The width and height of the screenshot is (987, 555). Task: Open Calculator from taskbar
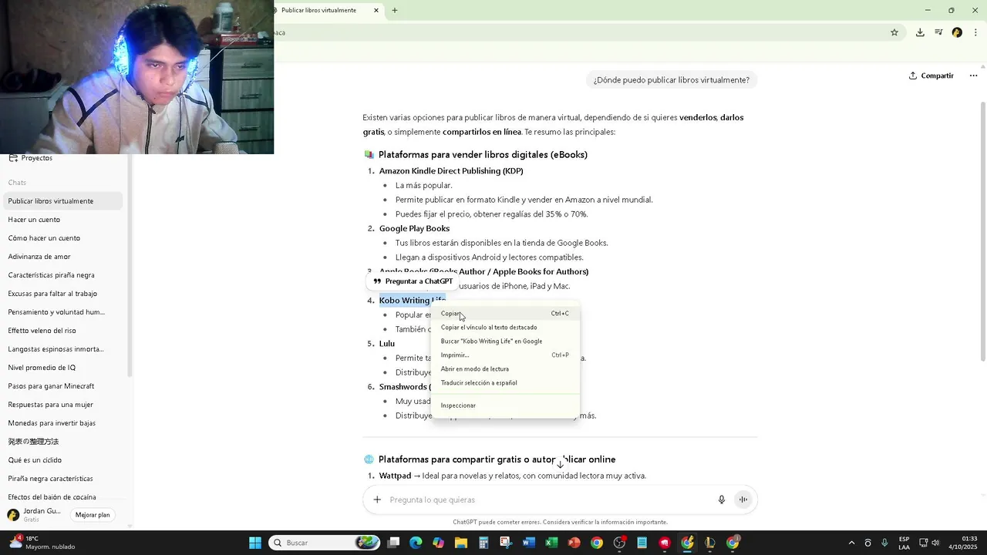pyautogui.click(x=483, y=543)
